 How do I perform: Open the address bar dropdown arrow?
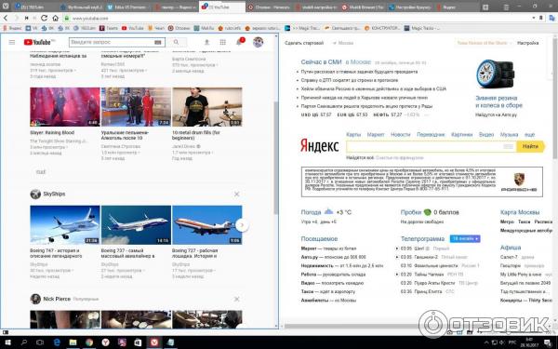click(x=534, y=18)
